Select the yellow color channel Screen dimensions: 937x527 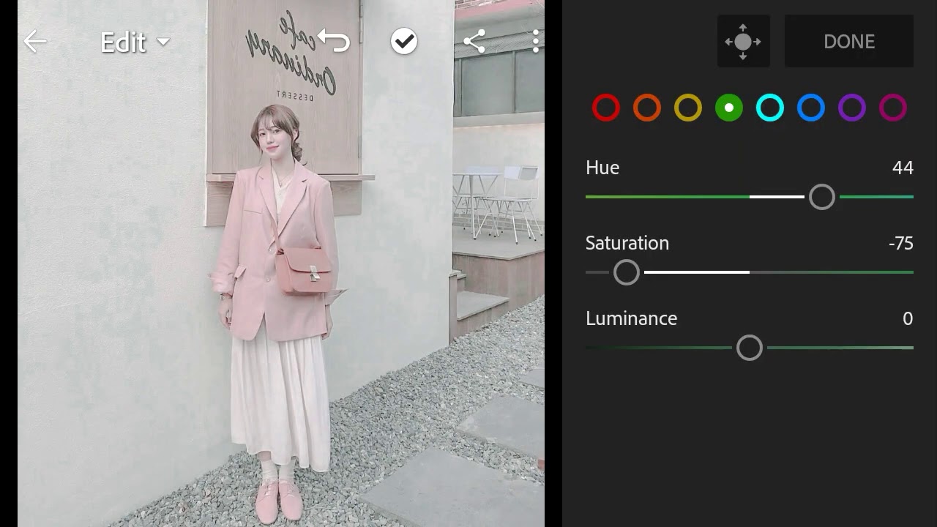pos(688,108)
